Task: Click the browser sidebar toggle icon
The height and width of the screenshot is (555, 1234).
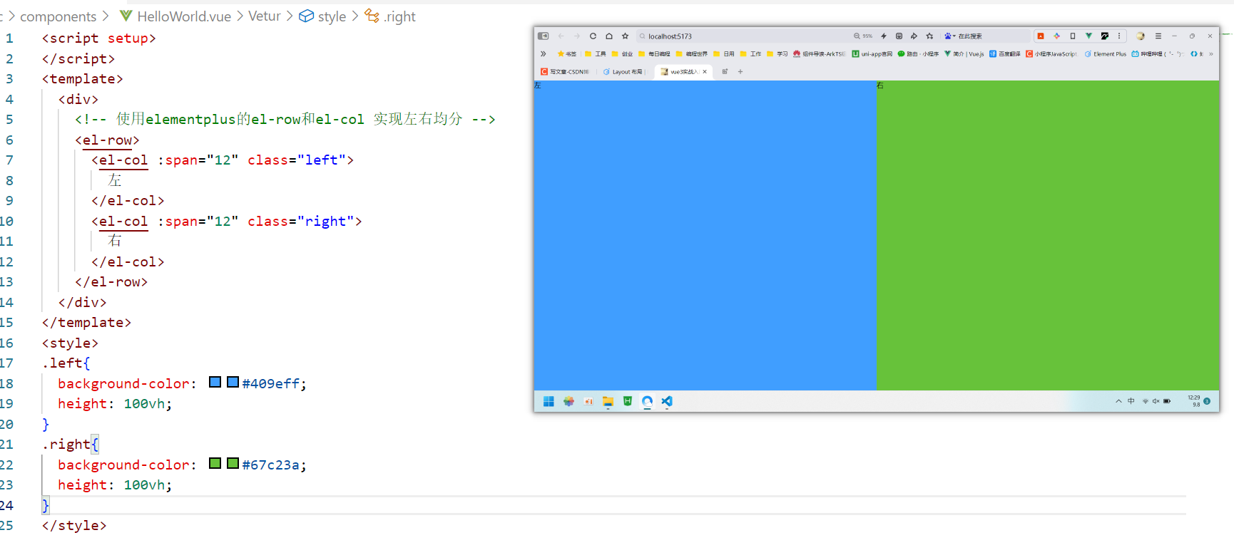Action: point(543,36)
